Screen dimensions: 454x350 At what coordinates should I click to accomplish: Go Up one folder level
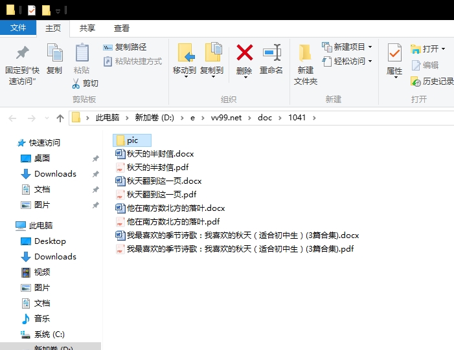[60, 118]
